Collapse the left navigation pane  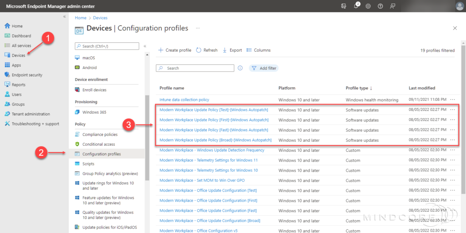coord(64,17)
